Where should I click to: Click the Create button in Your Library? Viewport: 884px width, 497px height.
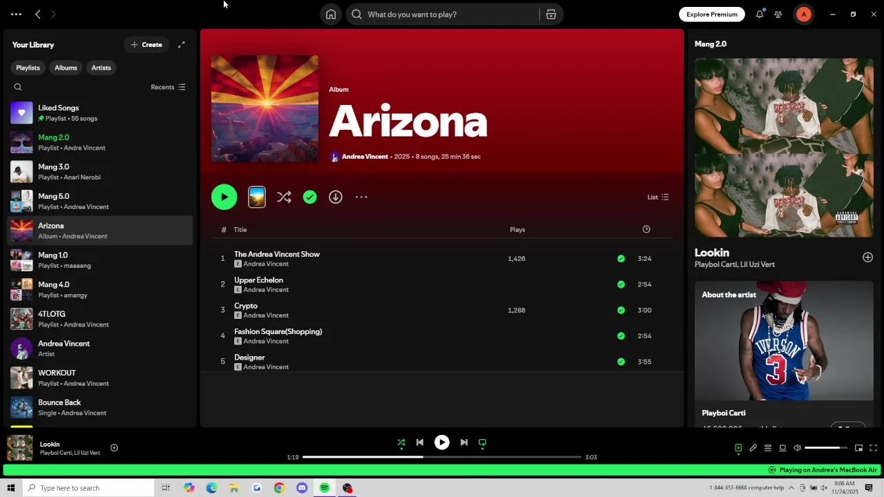[x=146, y=45]
